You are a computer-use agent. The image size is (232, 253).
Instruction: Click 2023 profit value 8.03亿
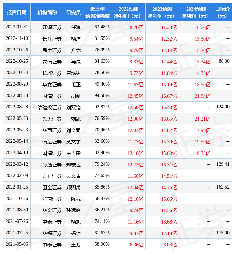[x=170, y=245]
